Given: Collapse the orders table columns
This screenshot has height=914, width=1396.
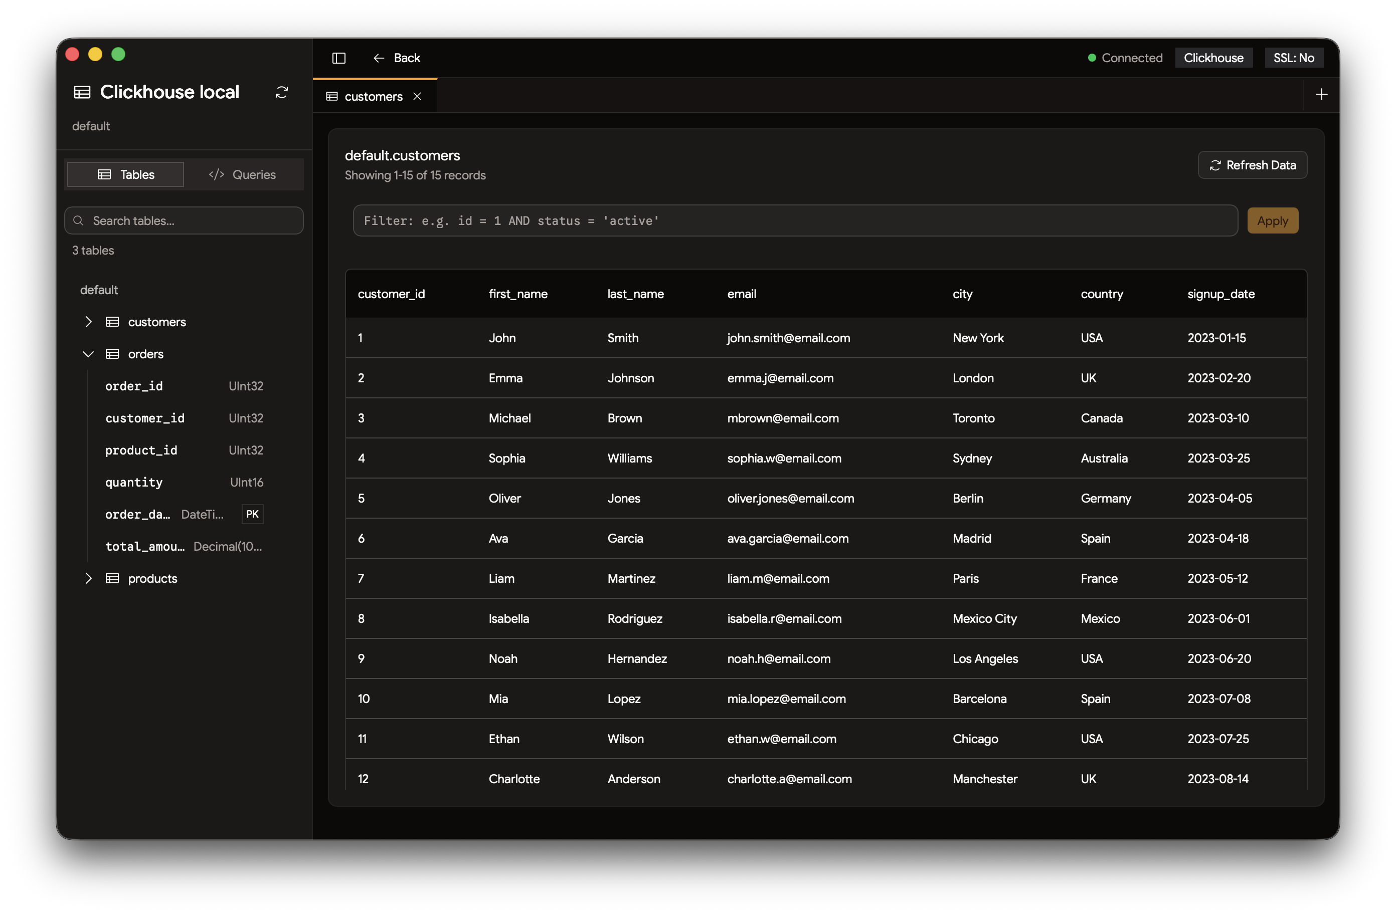Looking at the screenshot, I should coord(89,354).
